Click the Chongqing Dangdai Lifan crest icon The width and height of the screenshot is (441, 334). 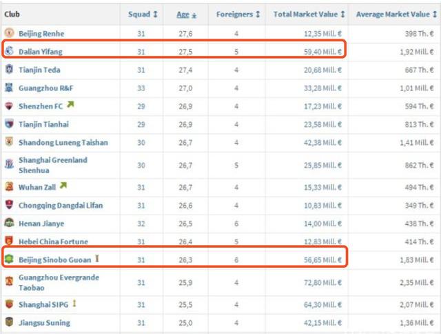click(x=9, y=205)
